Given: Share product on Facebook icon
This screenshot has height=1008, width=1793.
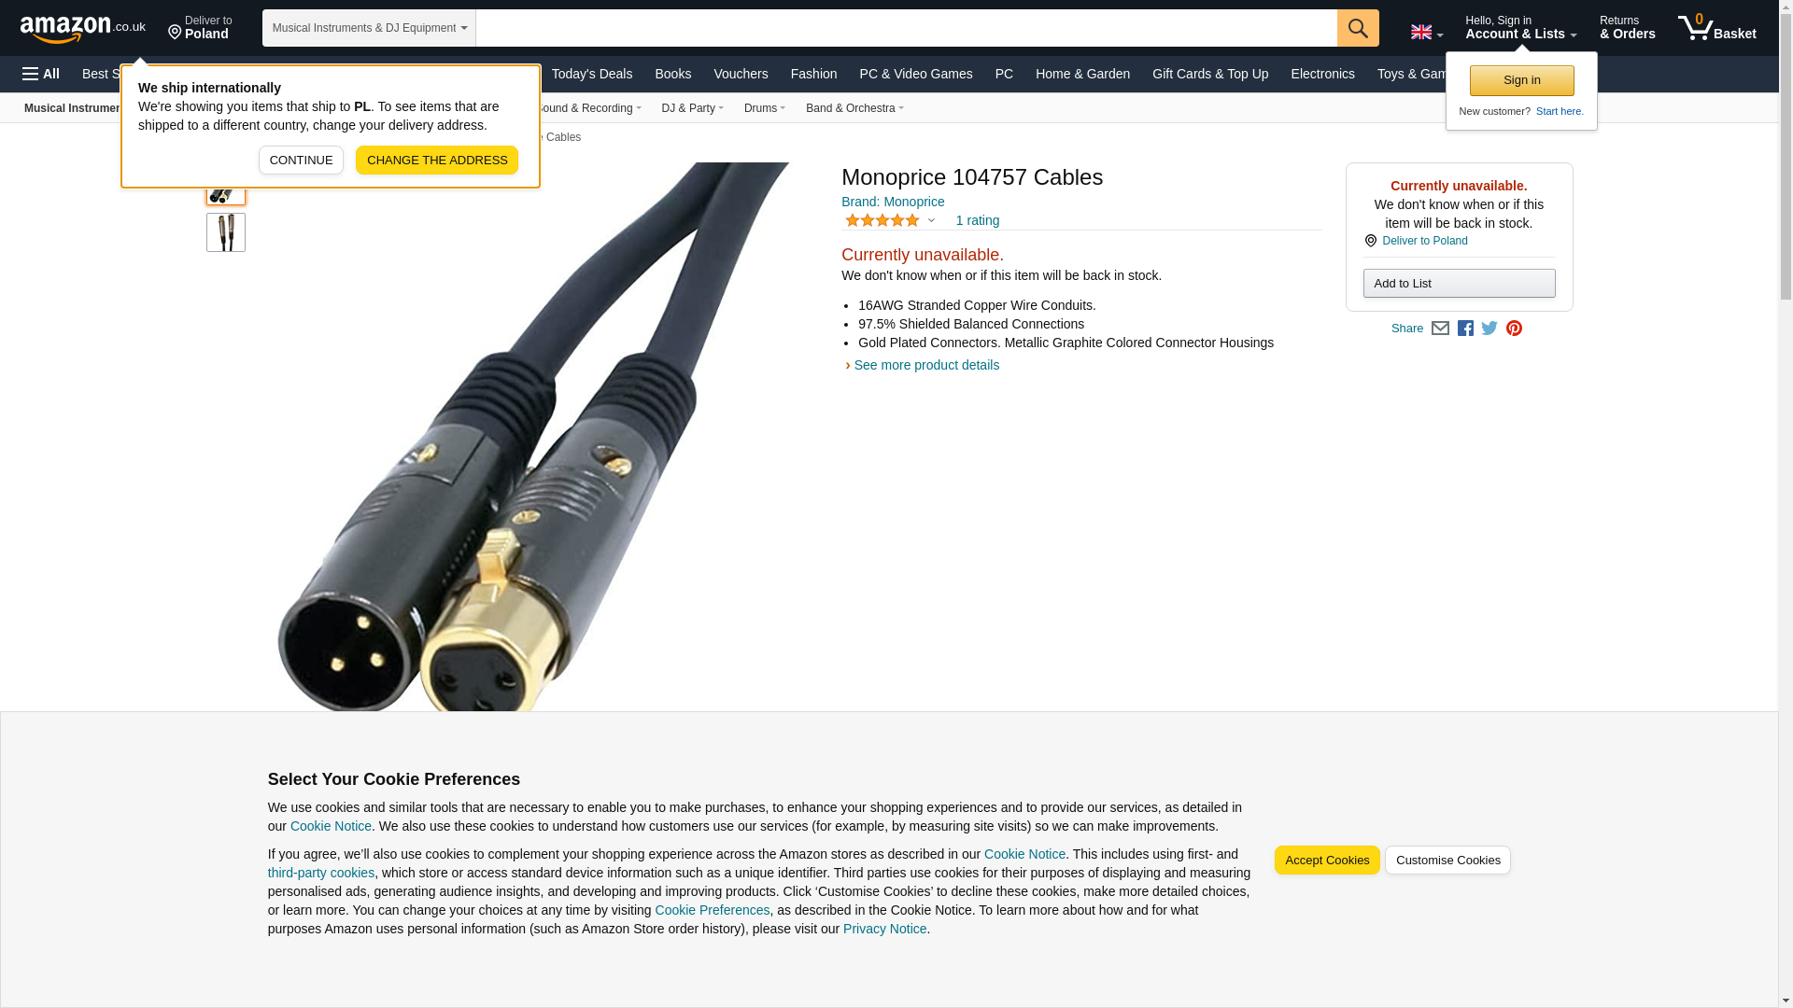Looking at the screenshot, I should (x=1465, y=329).
